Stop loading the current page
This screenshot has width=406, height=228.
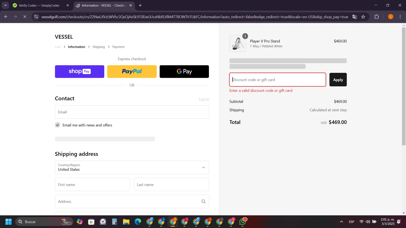(25, 17)
